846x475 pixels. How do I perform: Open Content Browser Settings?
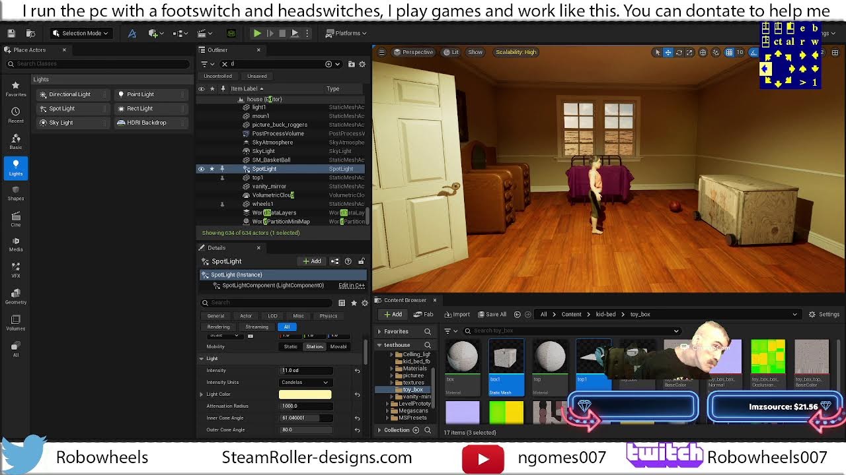(x=824, y=314)
